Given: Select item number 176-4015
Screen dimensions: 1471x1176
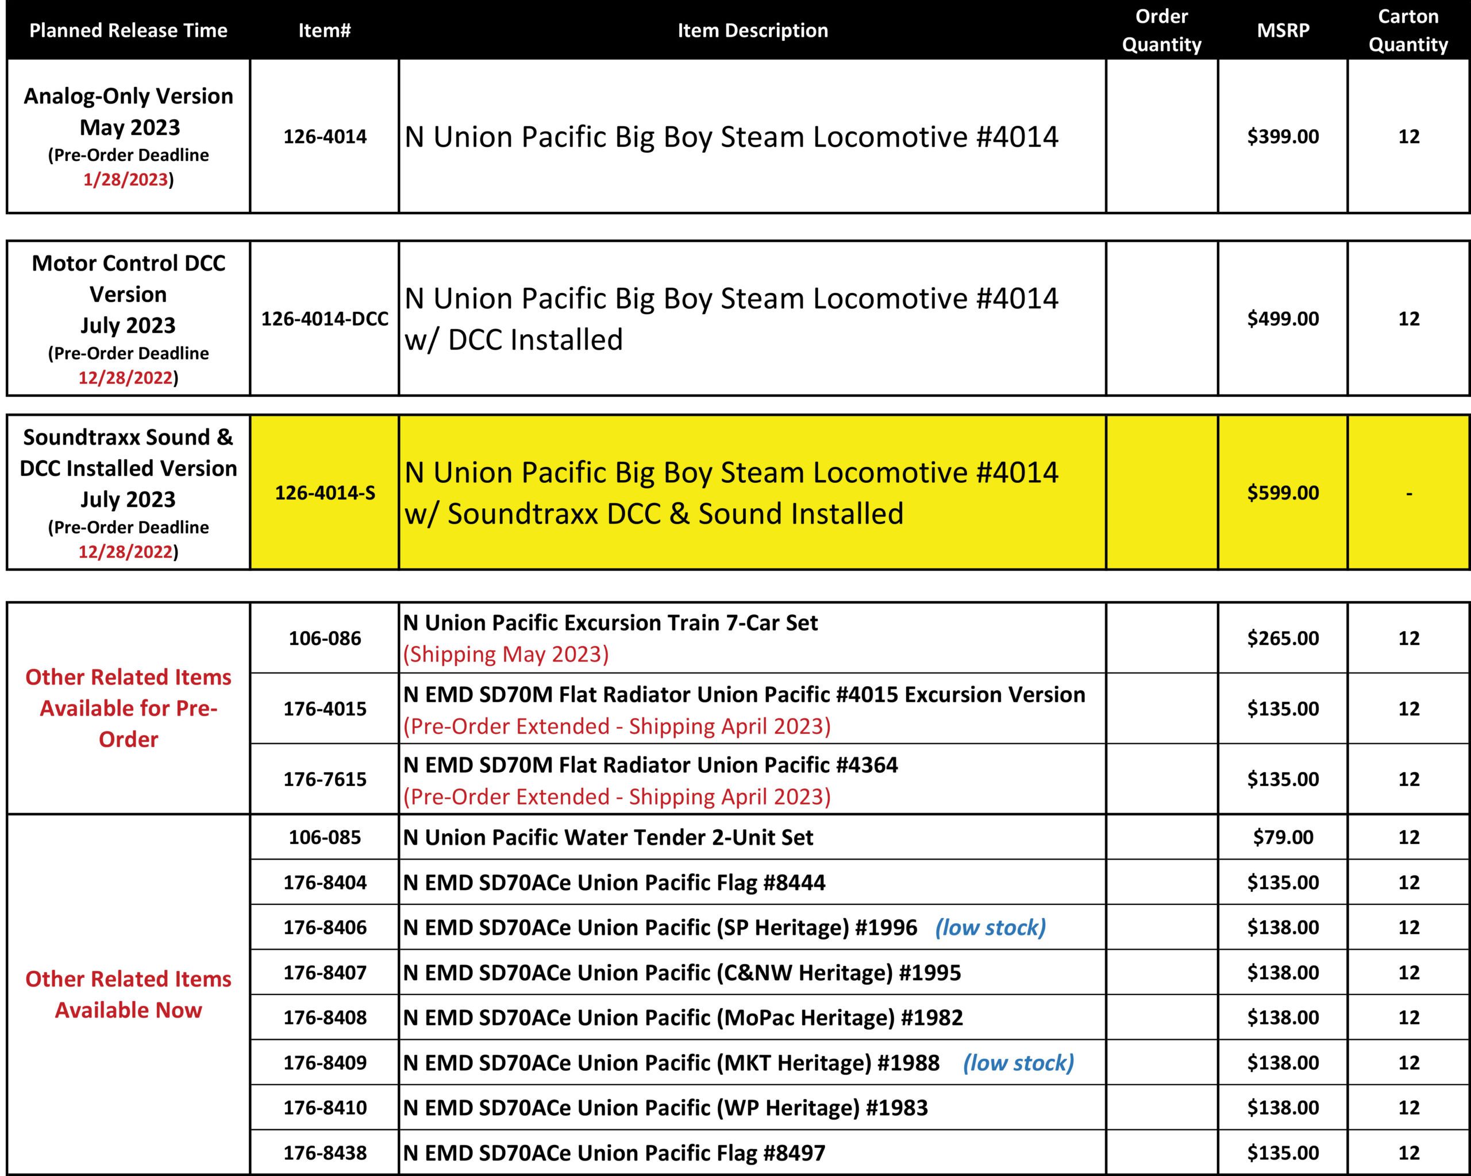Looking at the screenshot, I should pyautogui.click(x=325, y=709).
